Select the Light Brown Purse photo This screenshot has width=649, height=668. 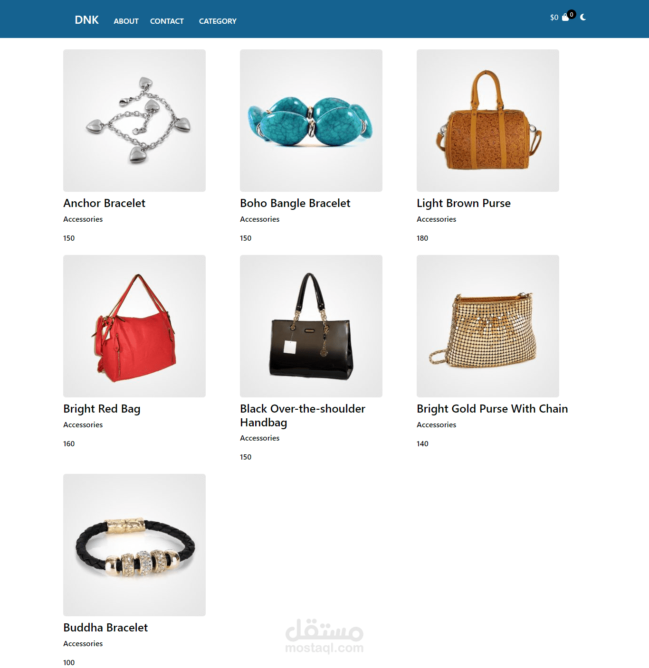click(488, 121)
